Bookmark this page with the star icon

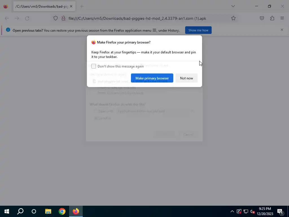coord(233,18)
